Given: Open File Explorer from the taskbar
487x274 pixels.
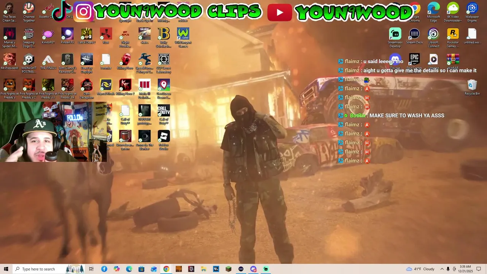Looking at the screenshot, I should [204, 269].
